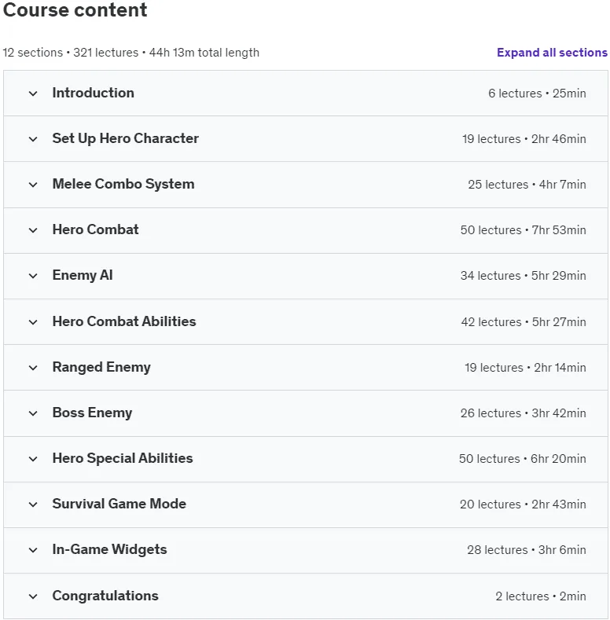Expand the Hero Special Abilities chevron
The width and height of the screenshot is (610, 620).
(33, 459)
